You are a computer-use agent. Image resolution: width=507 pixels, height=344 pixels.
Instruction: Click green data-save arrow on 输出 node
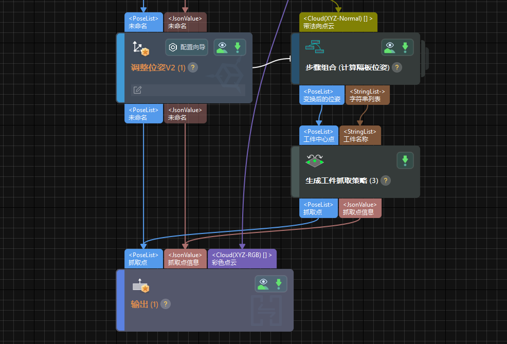point(279,283)
